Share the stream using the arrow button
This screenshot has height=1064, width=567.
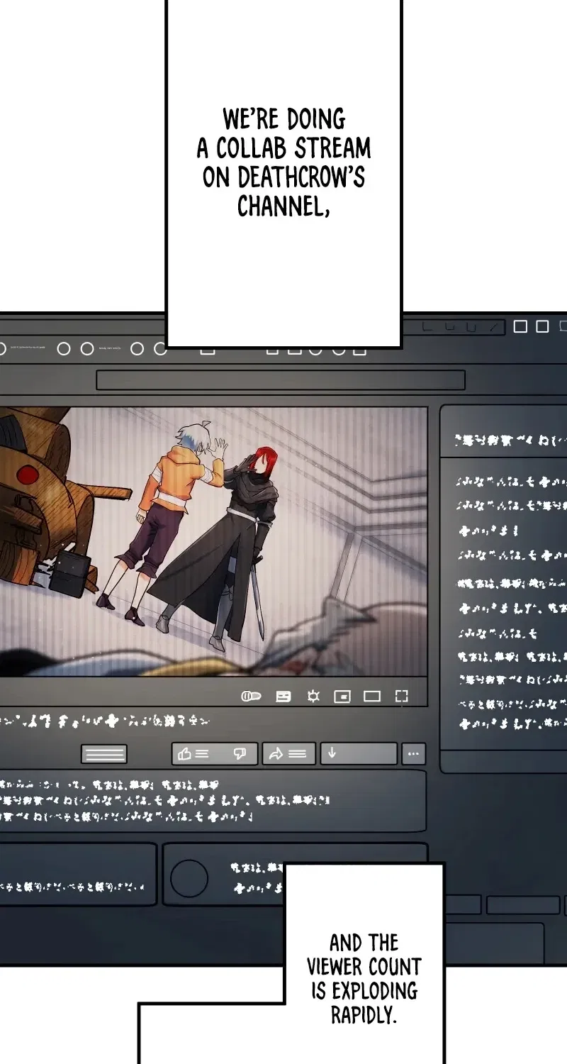point(289,754)
